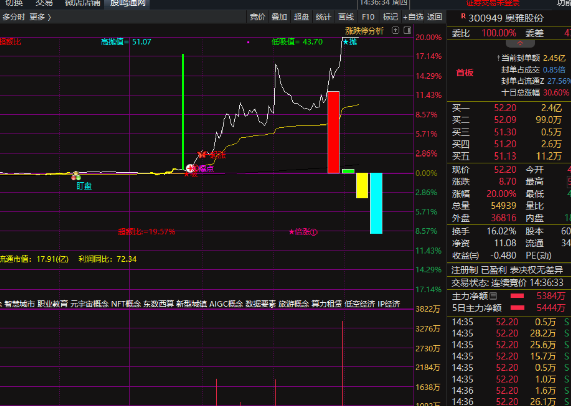Toggle the side panel layout icon
This screenshot has height=406, width=571.
(407, 30)
